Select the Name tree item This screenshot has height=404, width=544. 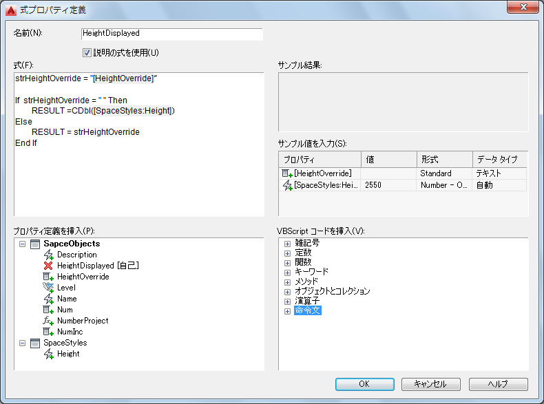coord(67,299)
